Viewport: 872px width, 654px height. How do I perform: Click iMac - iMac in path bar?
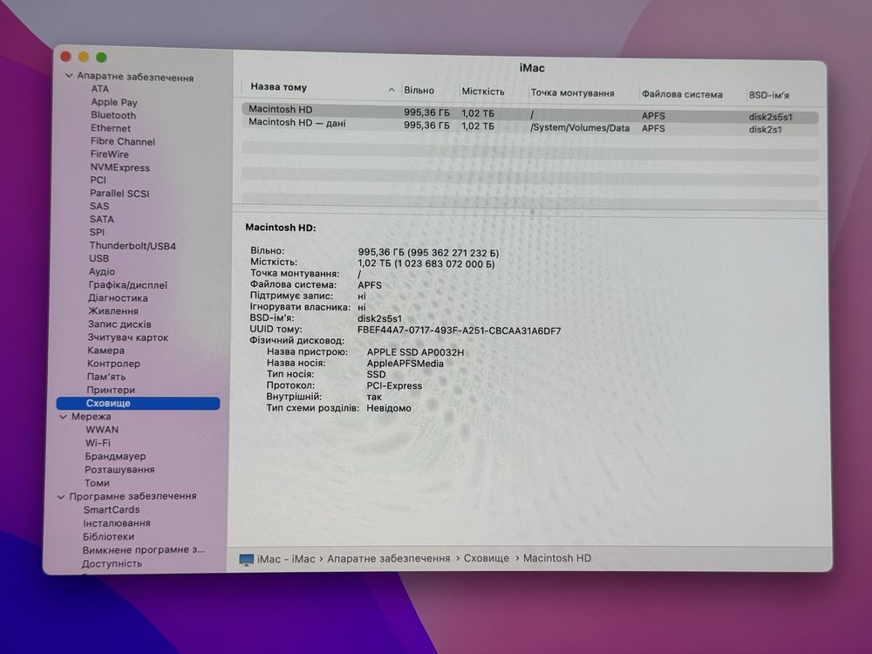286,560
